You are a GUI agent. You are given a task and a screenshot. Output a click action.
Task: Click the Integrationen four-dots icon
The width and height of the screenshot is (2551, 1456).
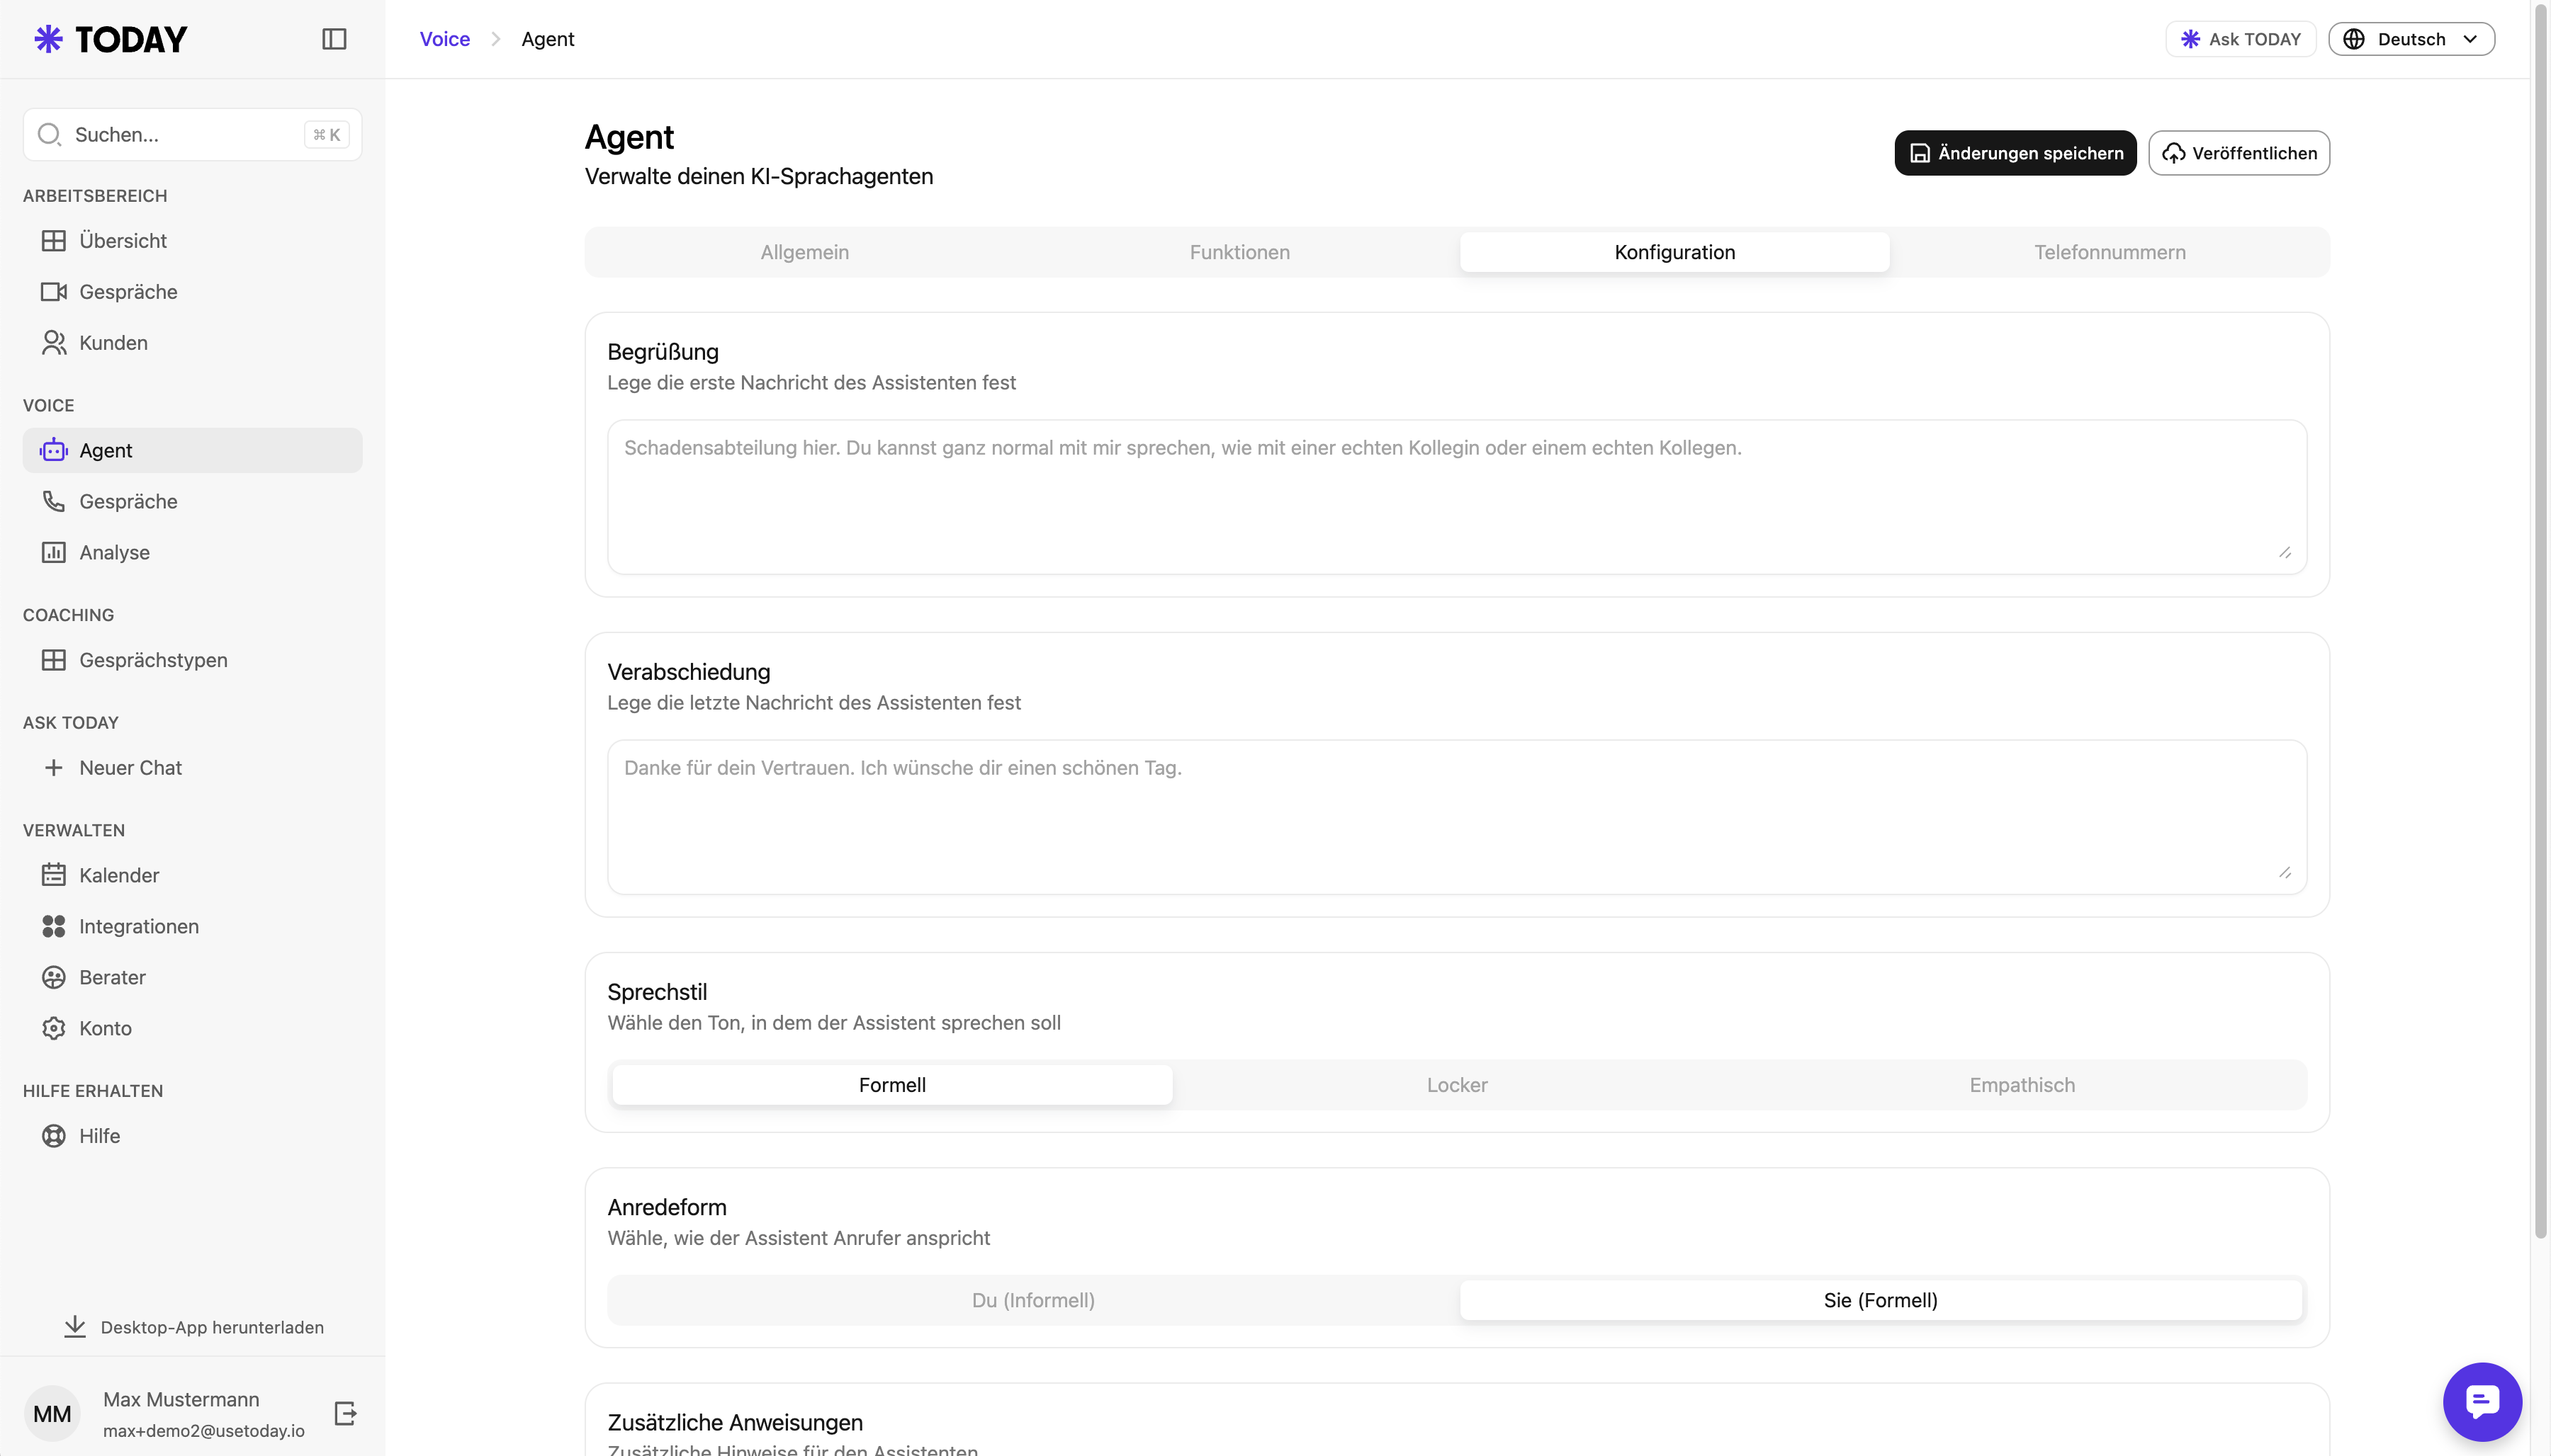pyautogui.click(x=54, y=926)
